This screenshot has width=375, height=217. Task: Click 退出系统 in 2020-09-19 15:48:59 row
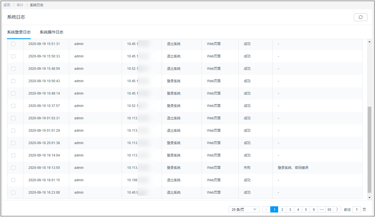click(174, 69)
